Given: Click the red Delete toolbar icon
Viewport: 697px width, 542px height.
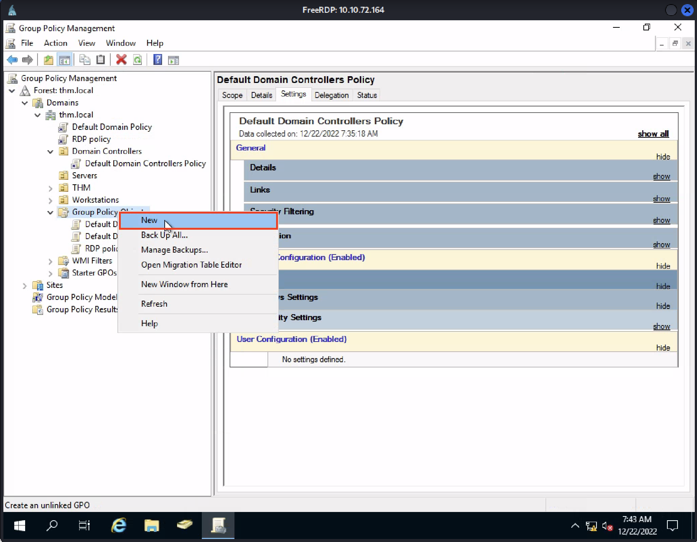Looking at the screenshot, I should pos(121,60).
